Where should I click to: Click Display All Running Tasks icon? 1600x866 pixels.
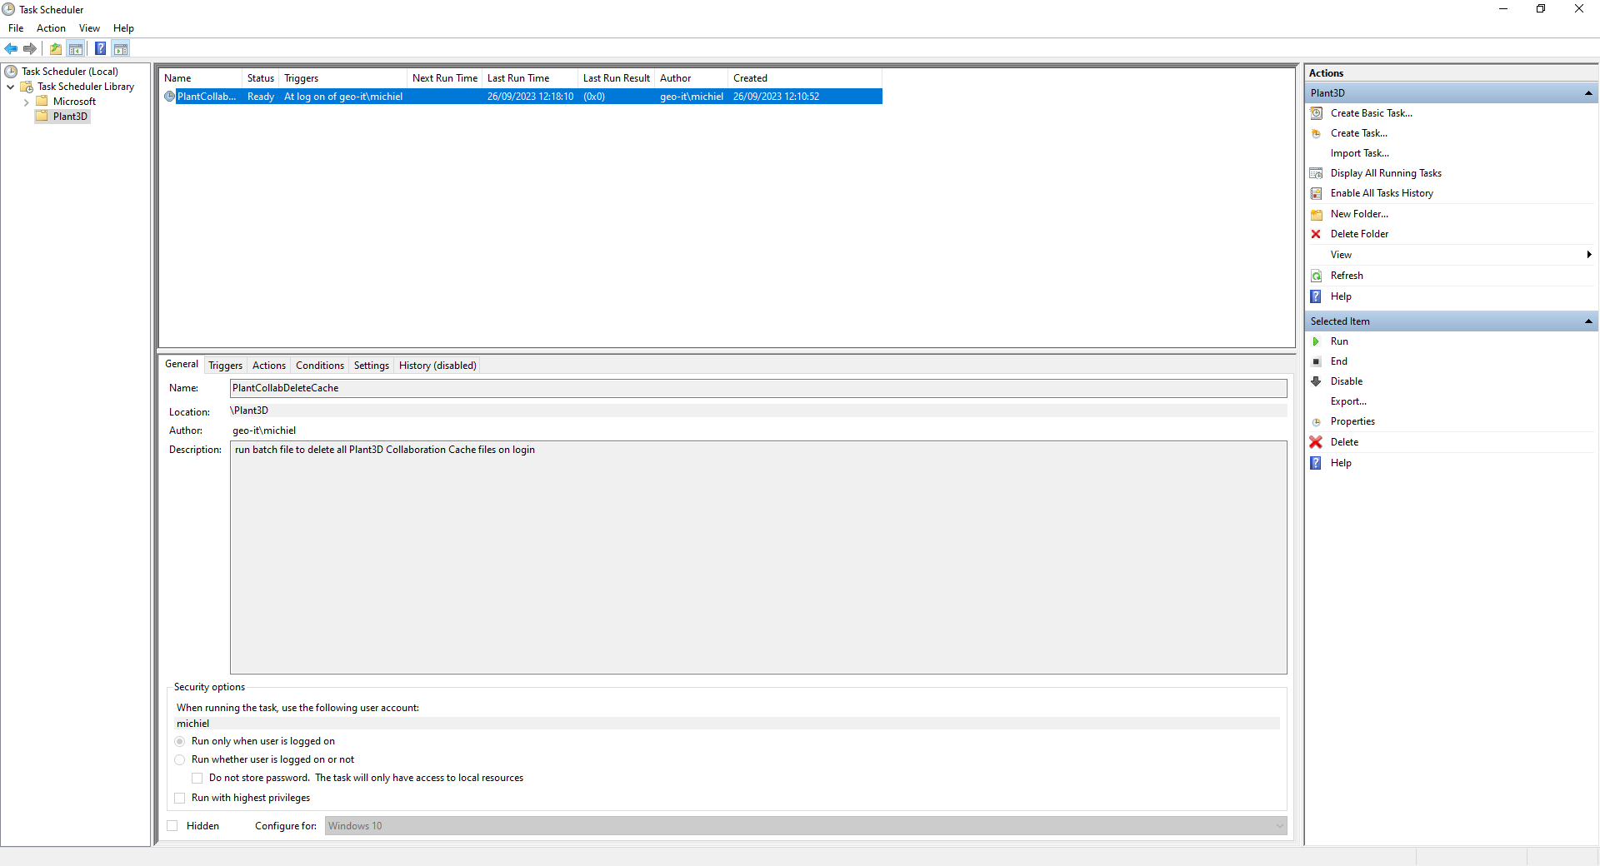[x=1317, y=173]
